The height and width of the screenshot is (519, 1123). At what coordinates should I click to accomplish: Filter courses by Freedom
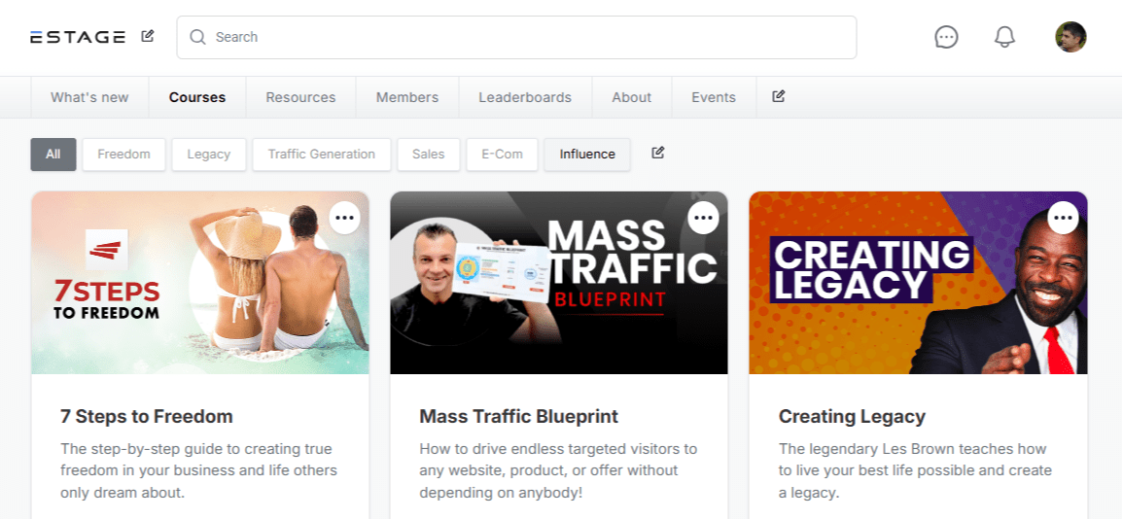123,155
